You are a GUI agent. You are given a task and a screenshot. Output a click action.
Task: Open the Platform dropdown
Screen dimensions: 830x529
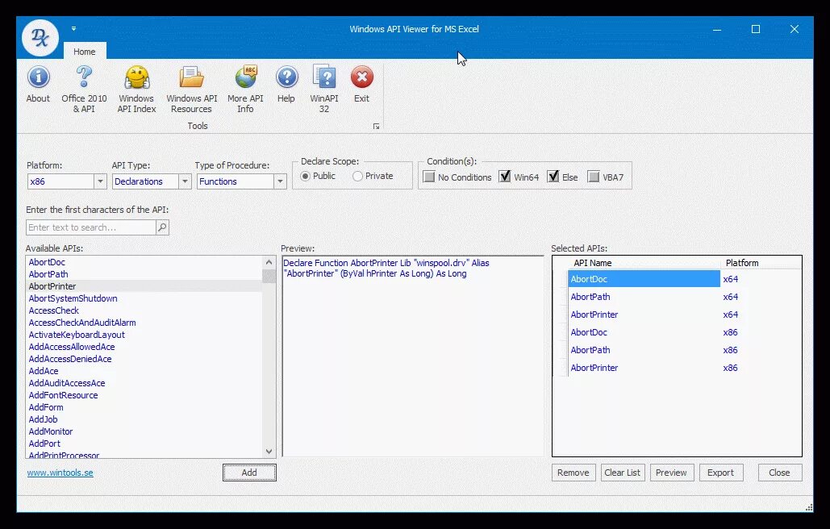click(x=100, y=181)
